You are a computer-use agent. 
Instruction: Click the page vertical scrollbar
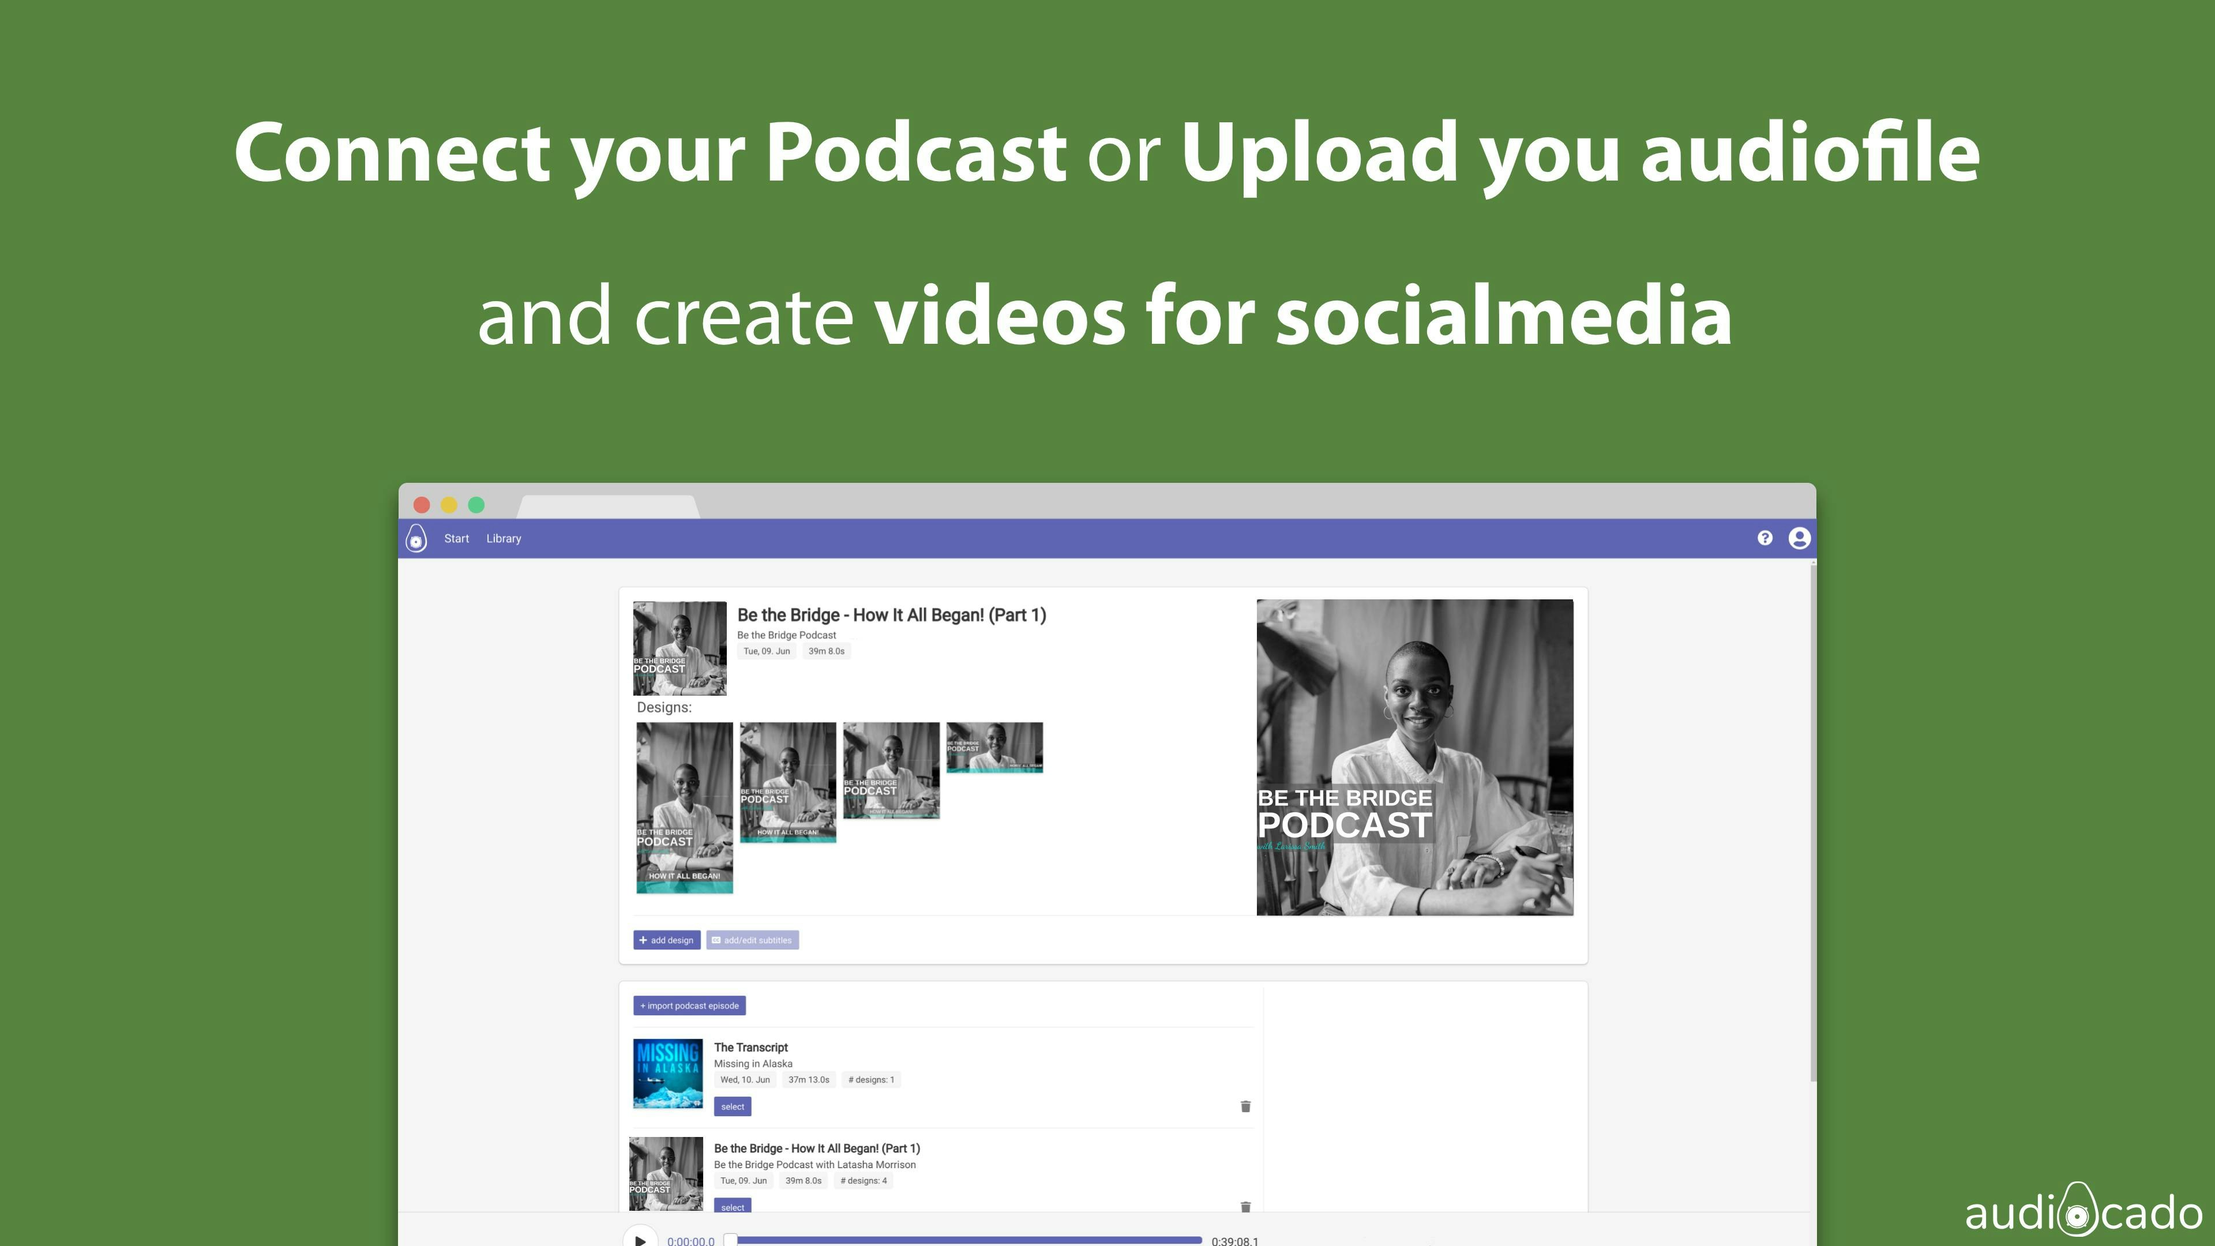pyautogui.click(x=1812, y=821)
